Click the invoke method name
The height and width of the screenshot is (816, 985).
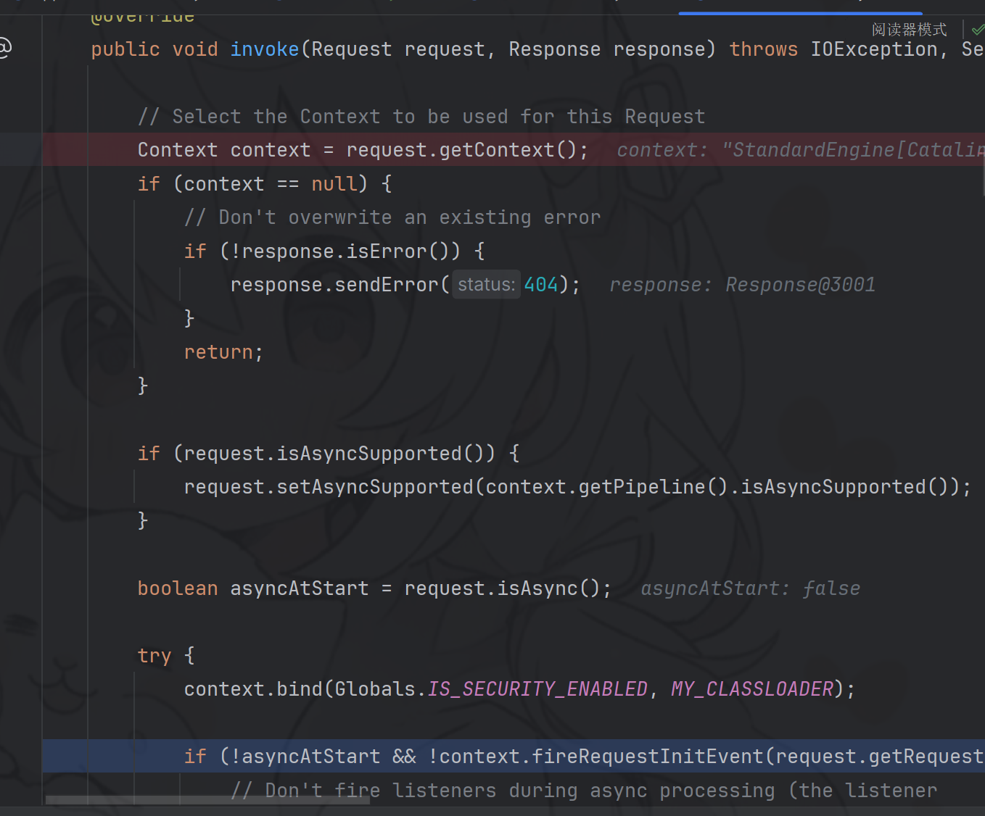pos(265,49)
